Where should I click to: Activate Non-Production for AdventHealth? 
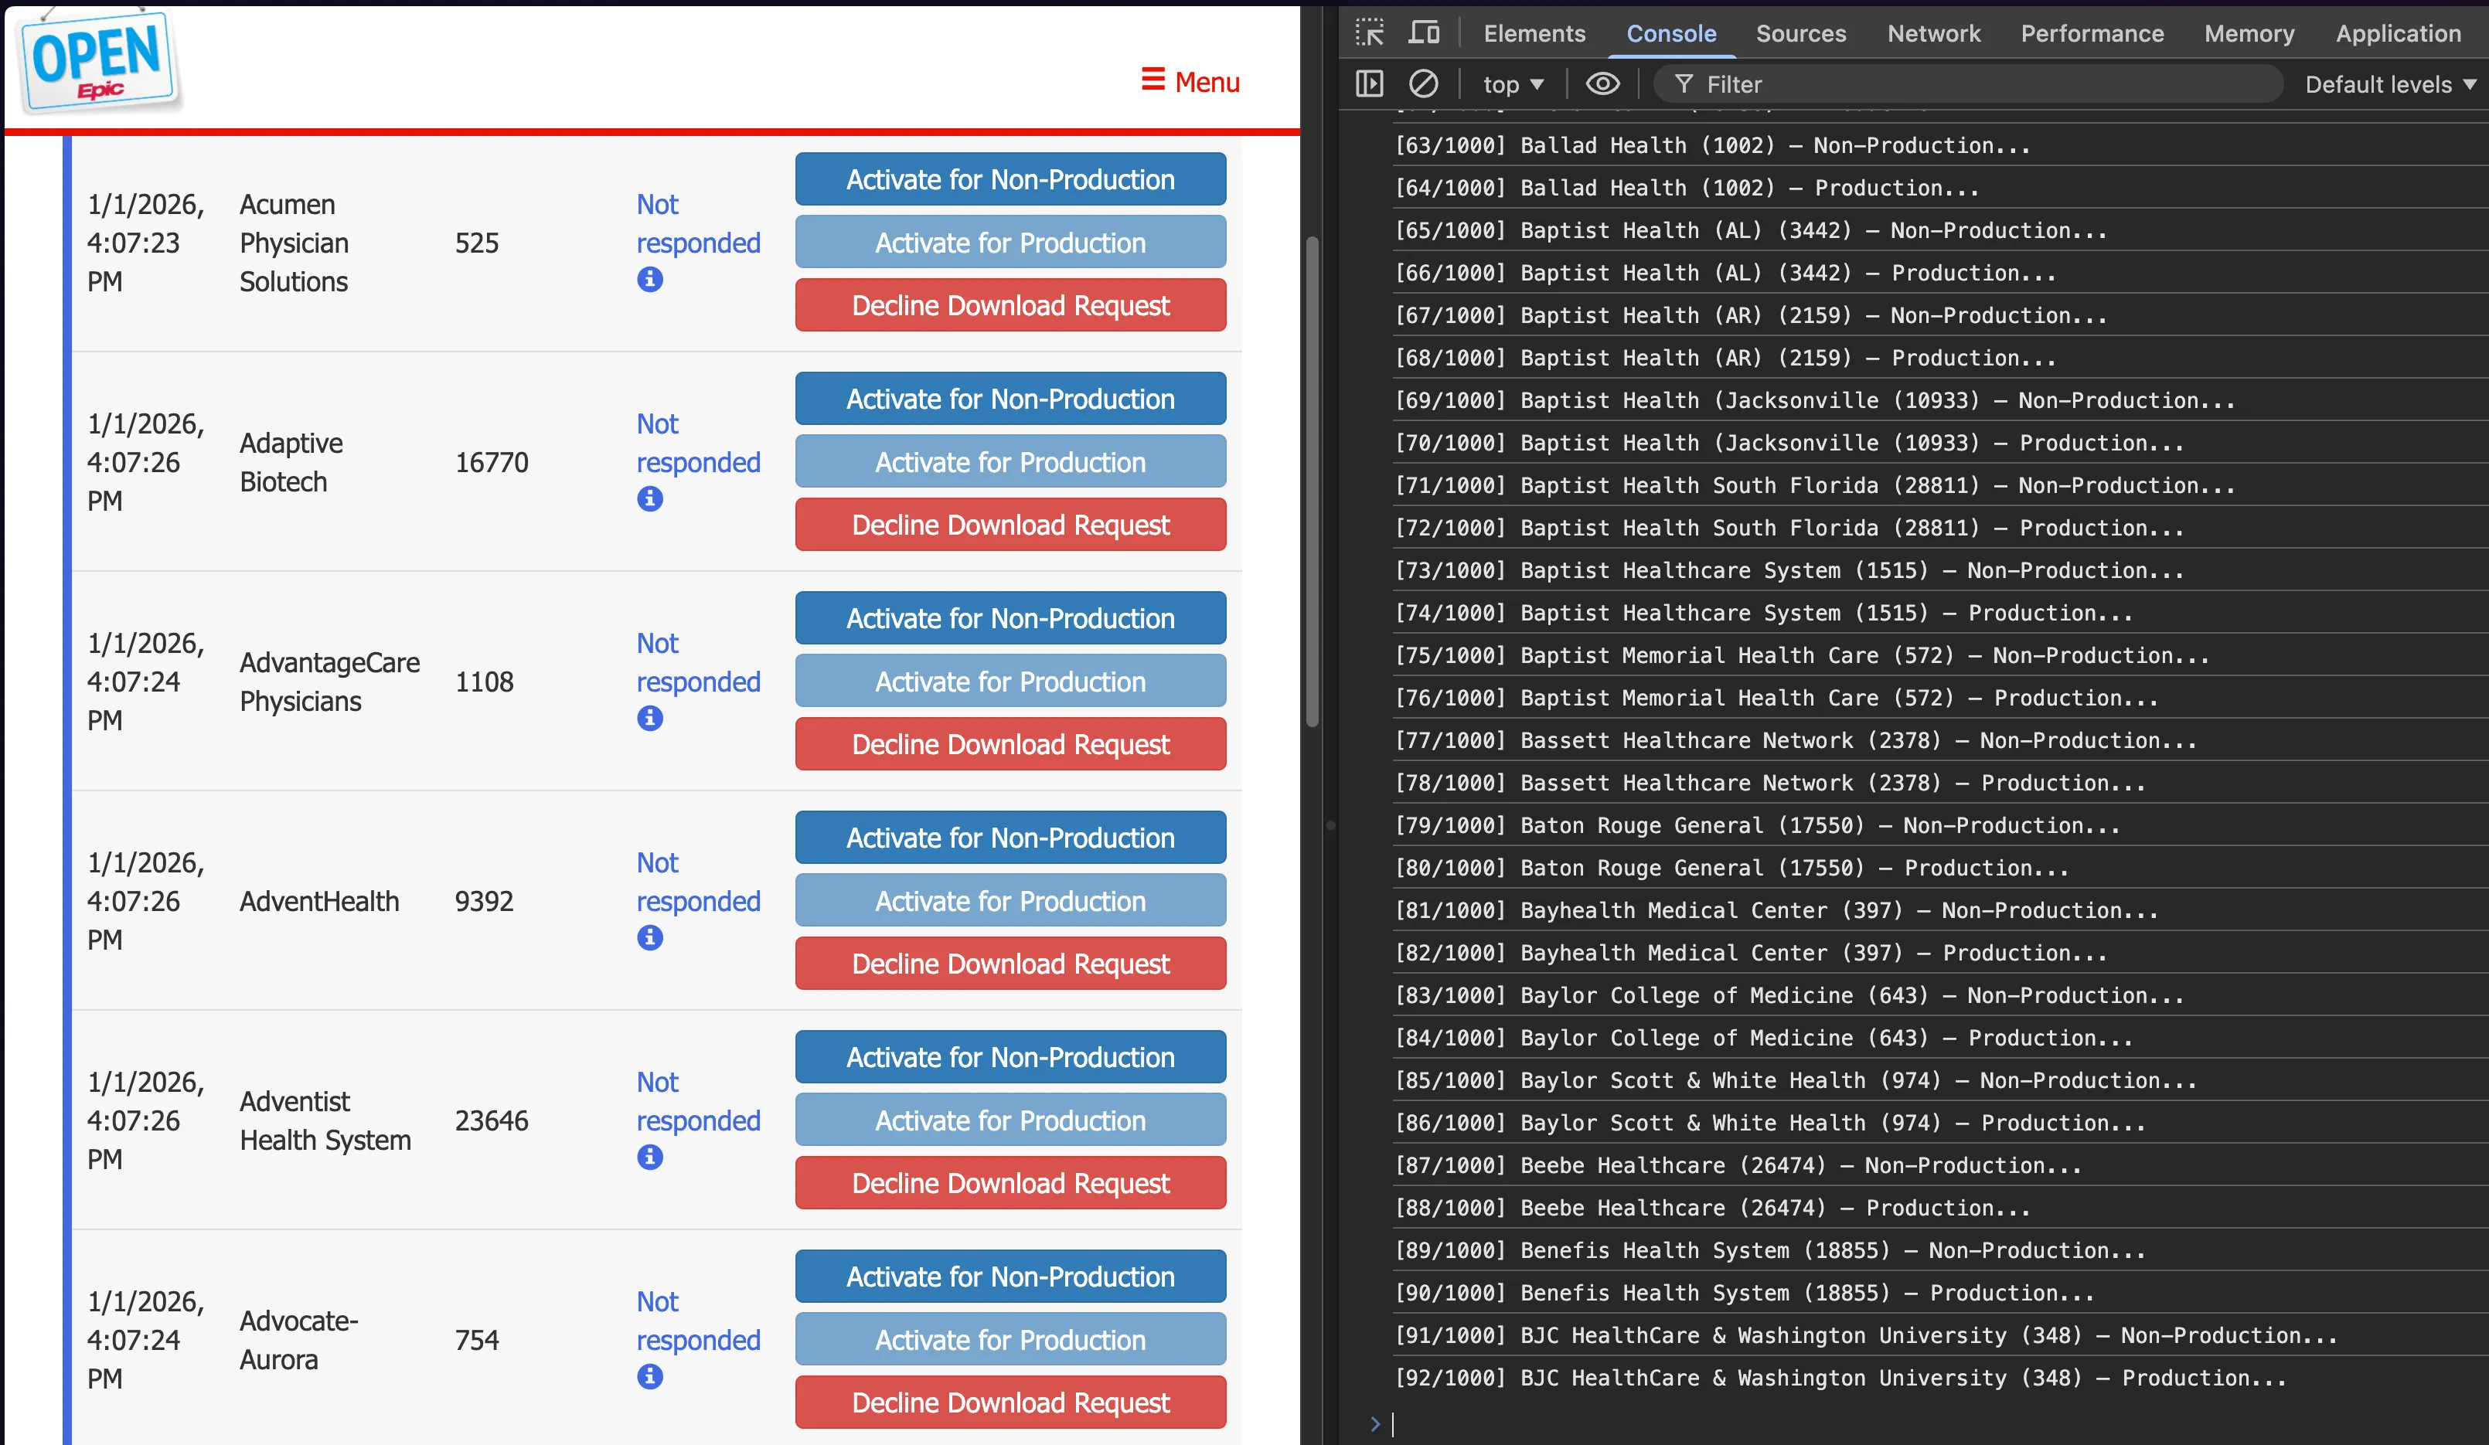pos(1010,837)
